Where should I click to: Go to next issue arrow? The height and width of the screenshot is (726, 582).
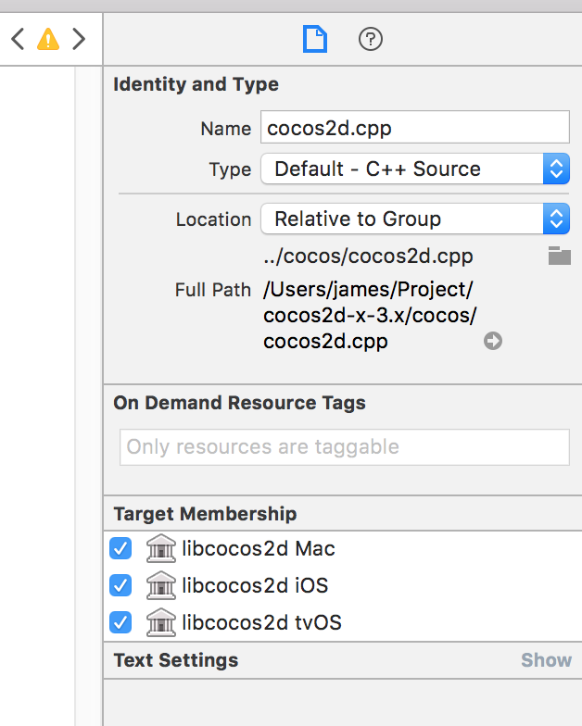[x=79, y=39]
